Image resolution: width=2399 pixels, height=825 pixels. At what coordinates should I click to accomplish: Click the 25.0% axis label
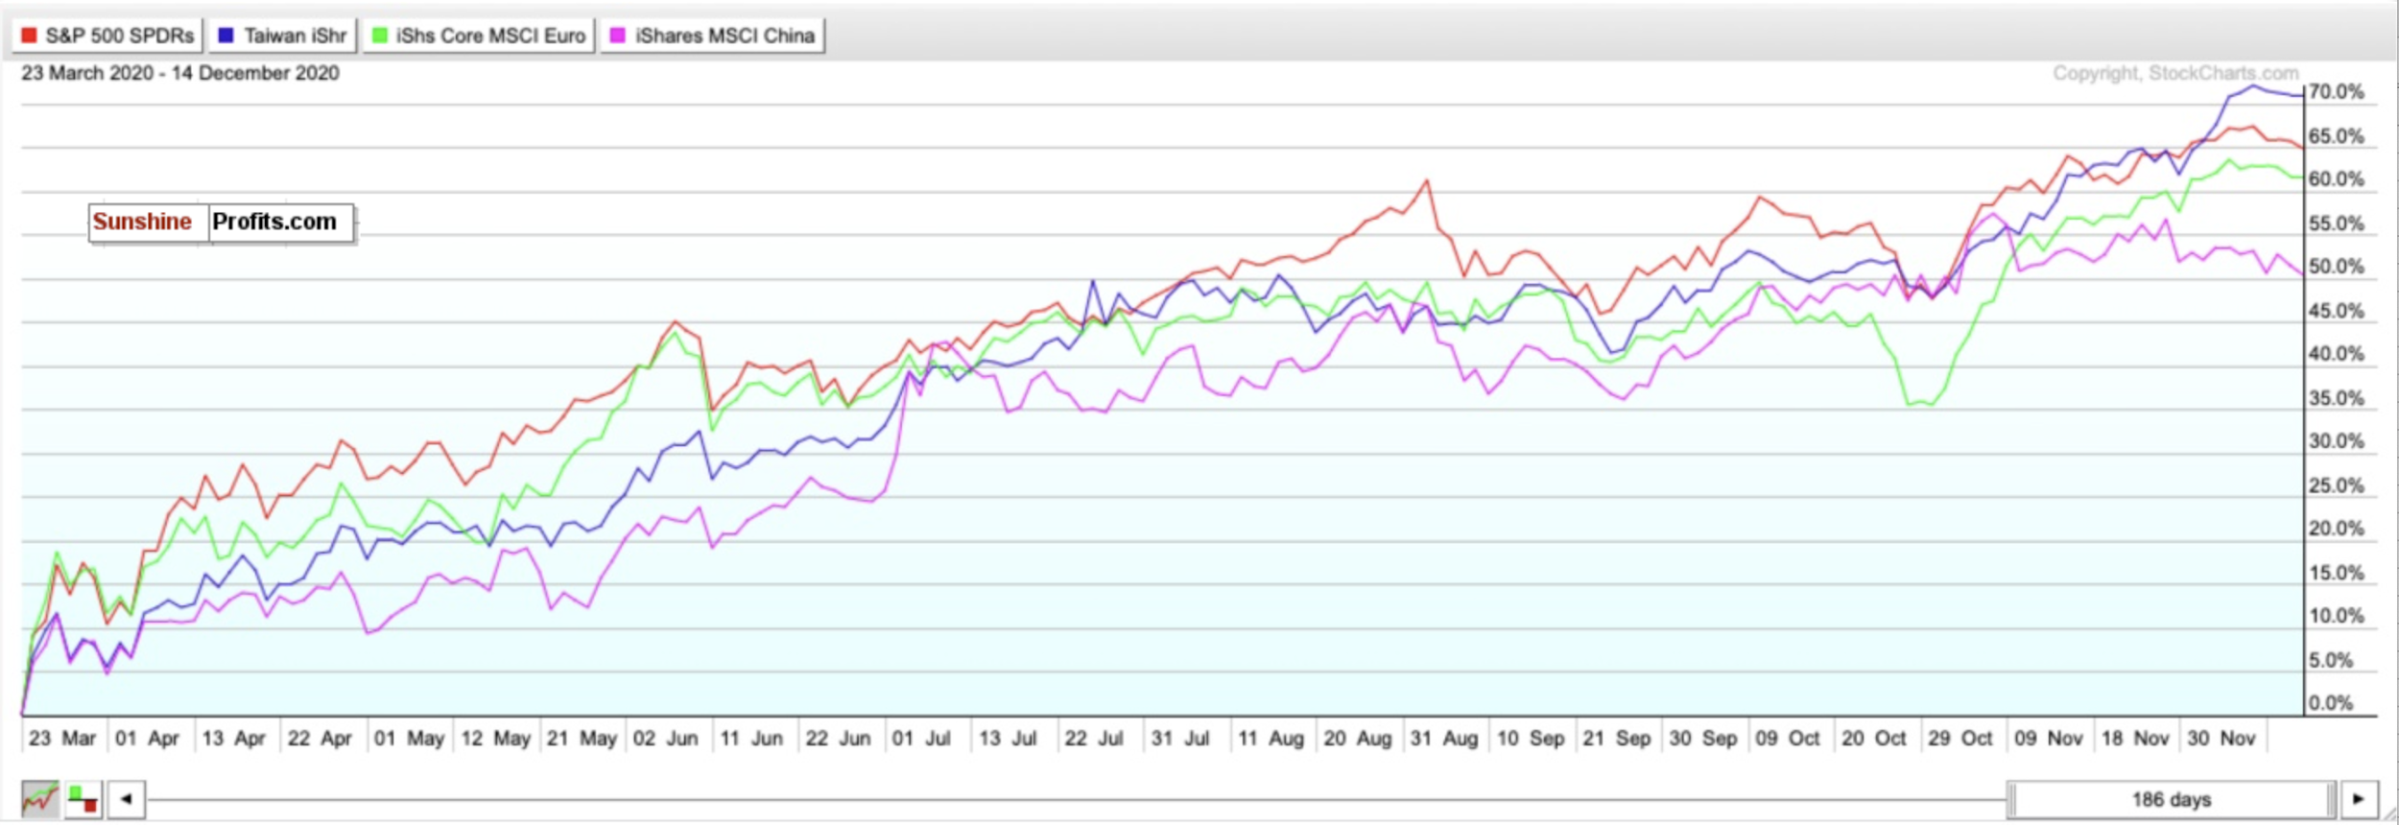click(x=2337, y=485)
